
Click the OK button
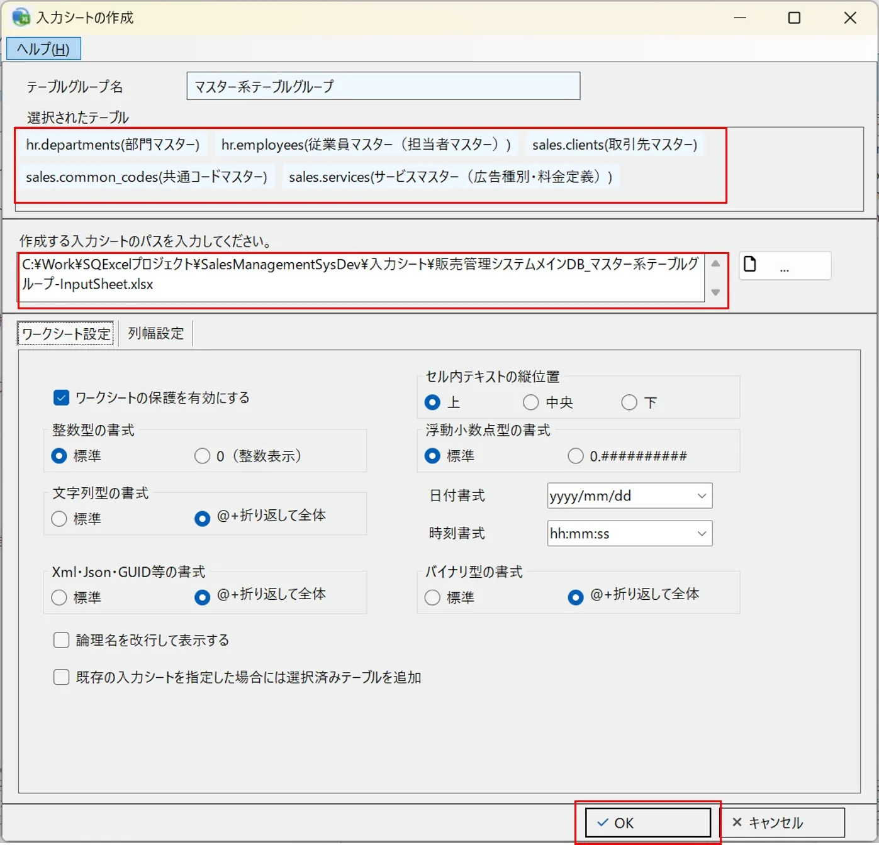[648, 822]
